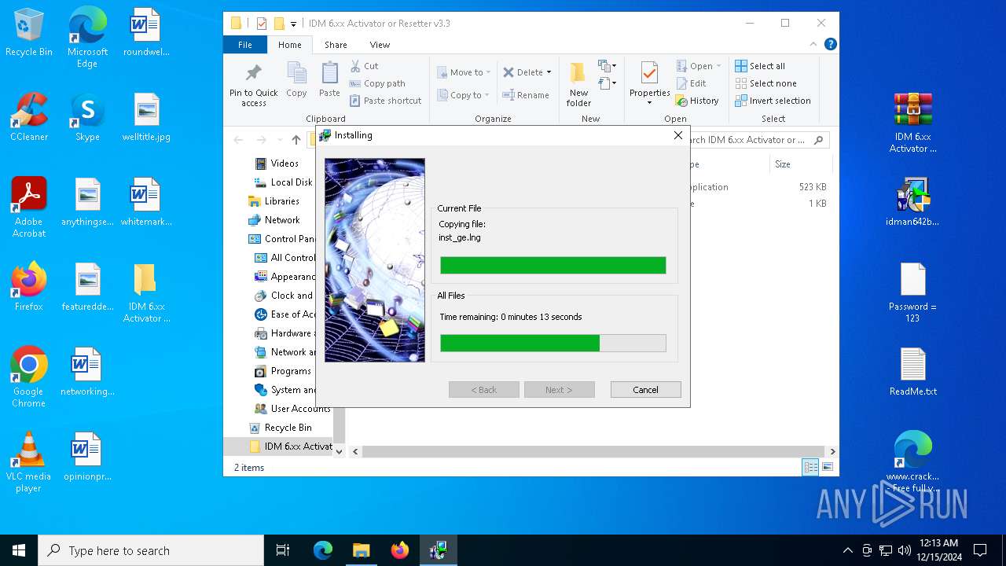The height and width of the screenshot is (566, 1006).
Task: Click Select all in ribbon
Action: click(x=760, y=66)
